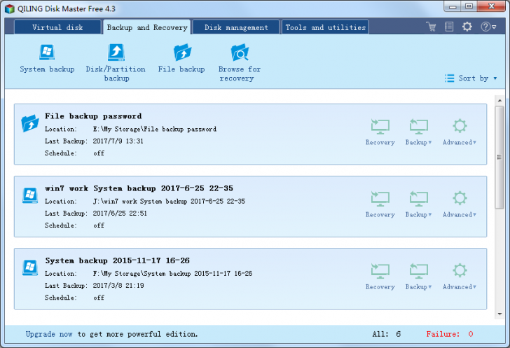The height and width of the screenshot is (348, 510).
Task: Open System backup tool
Action: click(x=47, y=59)
